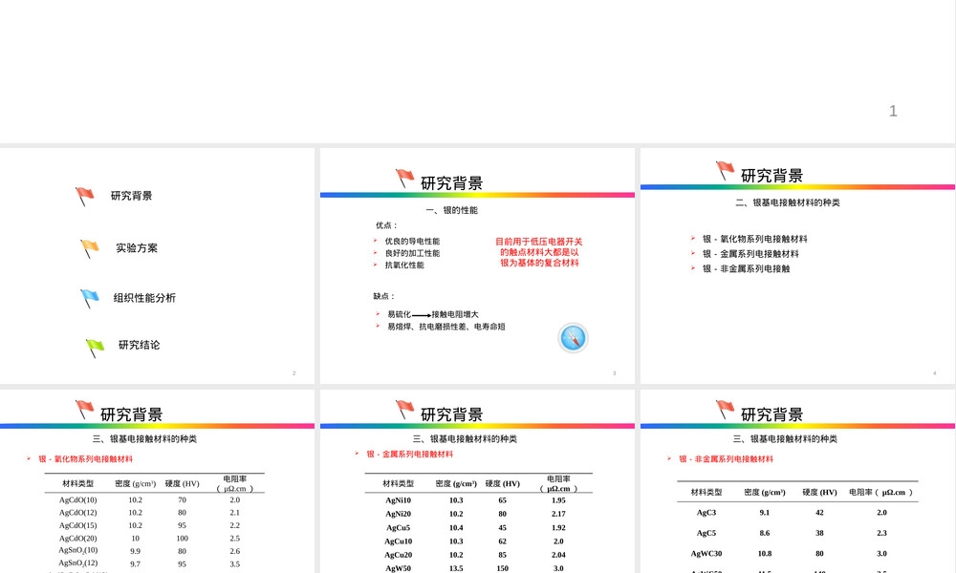This screenshot has width=956, height=573.
Task: Click the title flag on the AgNi10 table slide
Action: [x=404, y=410]
